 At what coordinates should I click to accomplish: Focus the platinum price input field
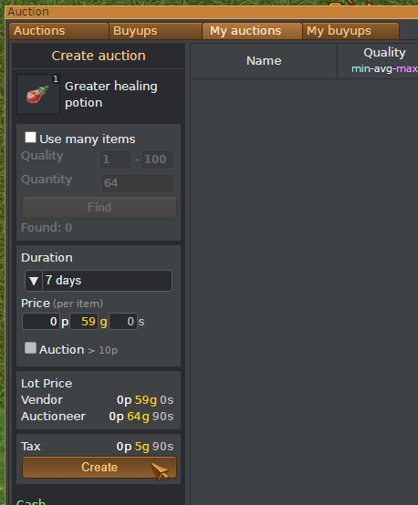point(41,322)
